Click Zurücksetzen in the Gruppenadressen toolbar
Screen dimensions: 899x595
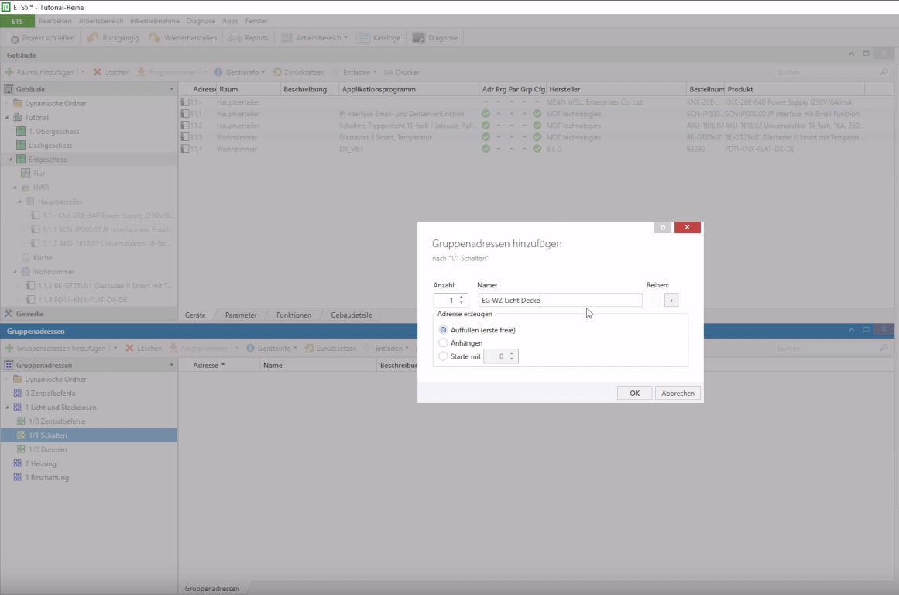point(331,349)
